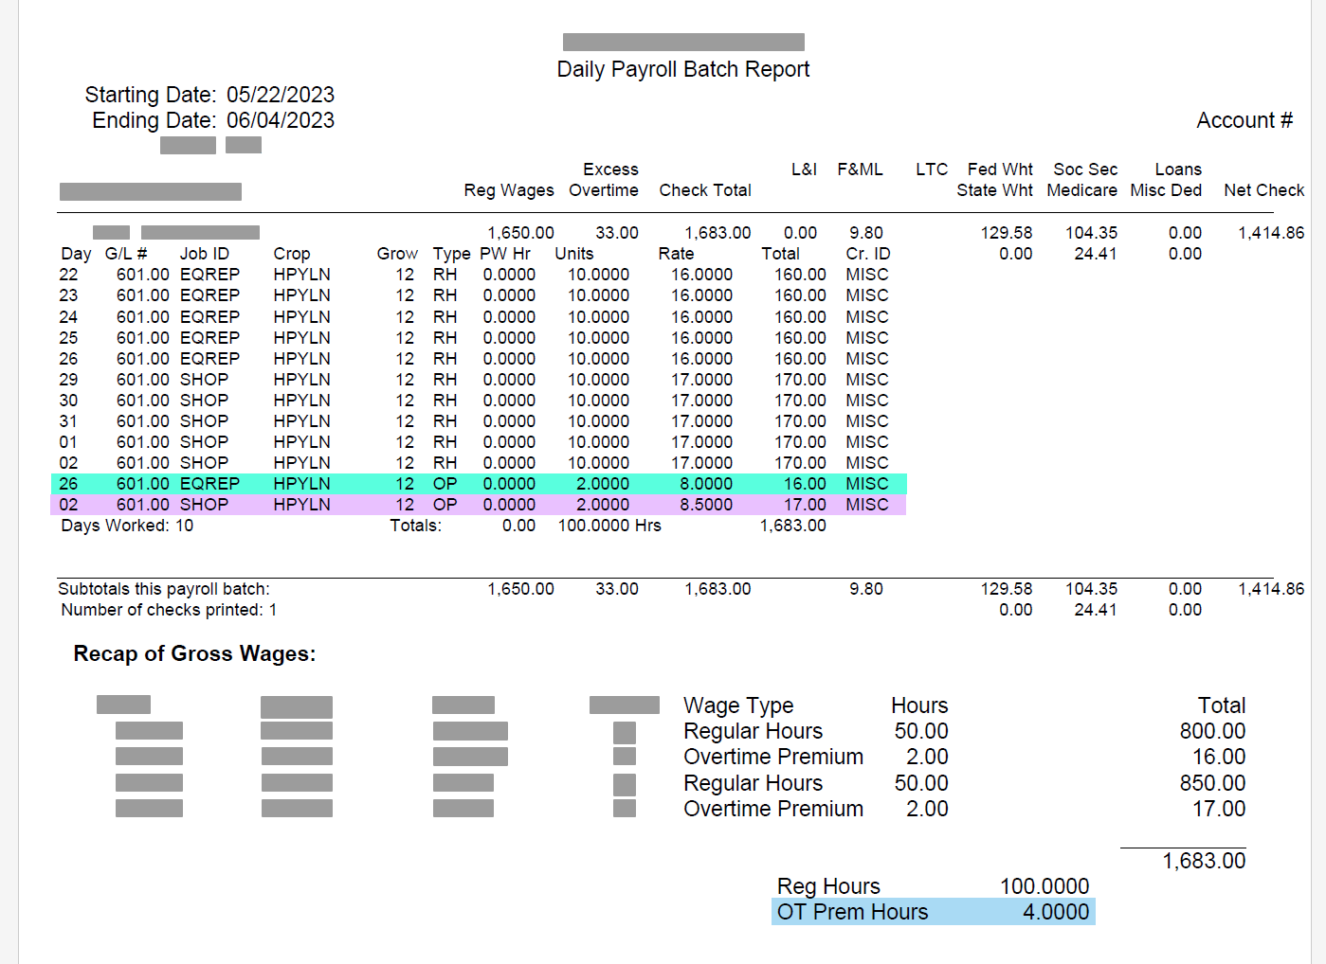Click the Daily Payroll Batch Report title
The width and height of the screenshot is (1326, 964).
[x=682, y=69]
